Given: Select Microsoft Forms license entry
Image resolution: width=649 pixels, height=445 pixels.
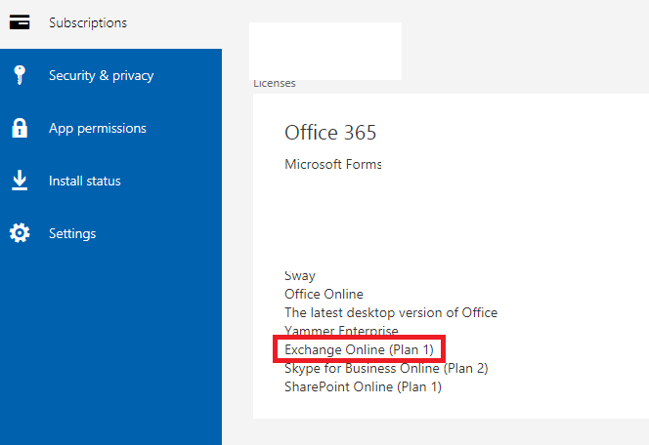Looking at the screenshot, I should click(x=332, y=165).
